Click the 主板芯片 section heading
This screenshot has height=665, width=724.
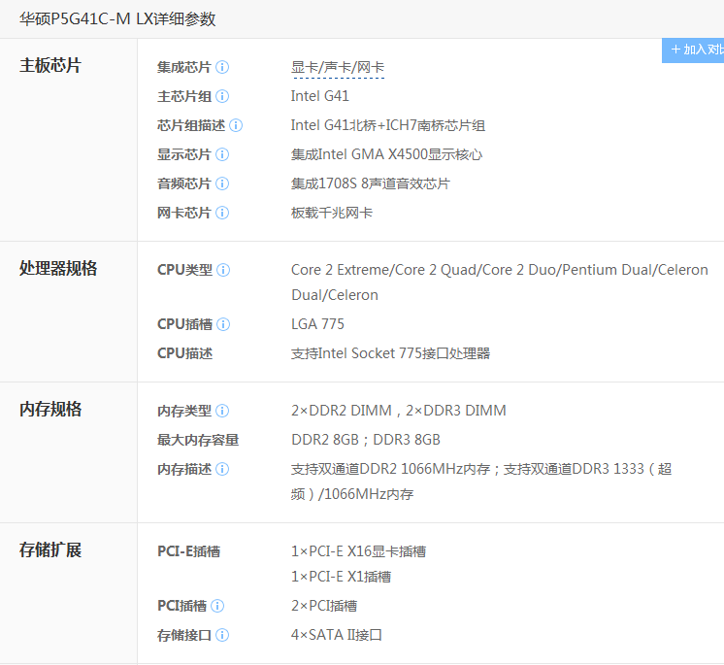pos(50,65)
